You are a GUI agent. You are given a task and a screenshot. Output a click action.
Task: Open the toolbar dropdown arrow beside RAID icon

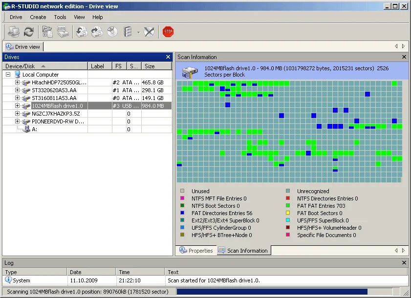coord(138,33)
